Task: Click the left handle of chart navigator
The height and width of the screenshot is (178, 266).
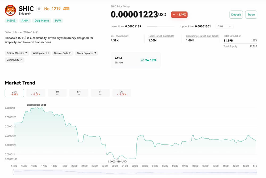Action: point(13,172)
